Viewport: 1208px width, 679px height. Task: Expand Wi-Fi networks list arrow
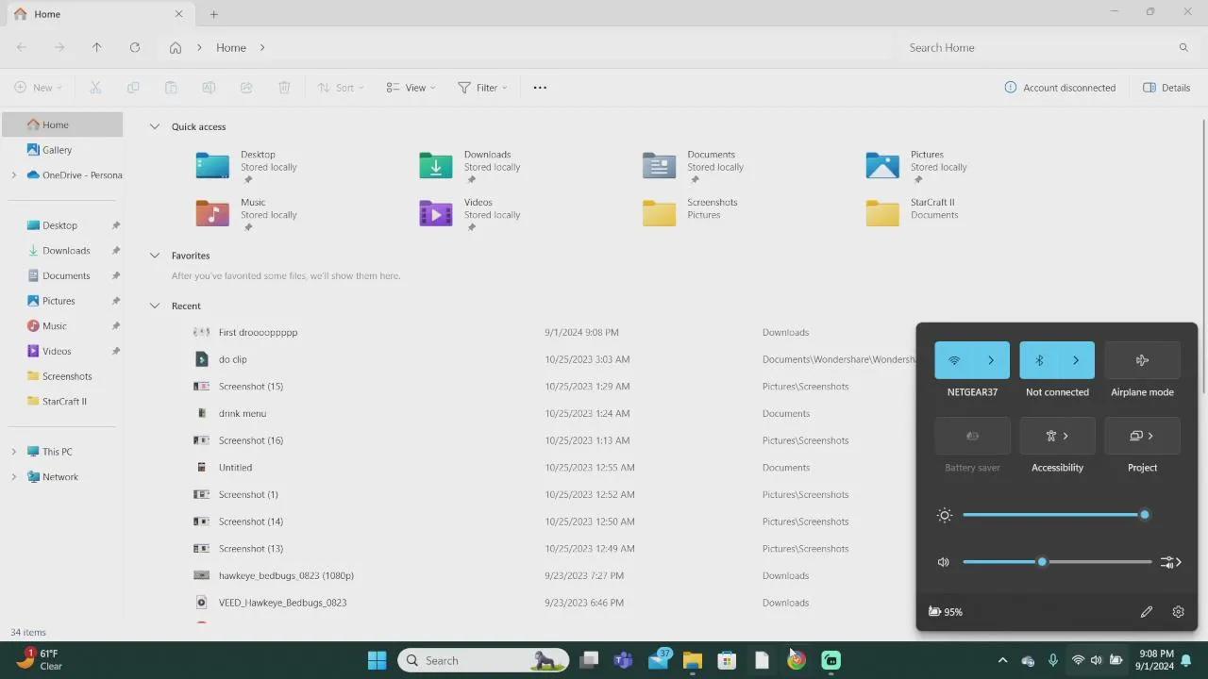click(991, 360)
